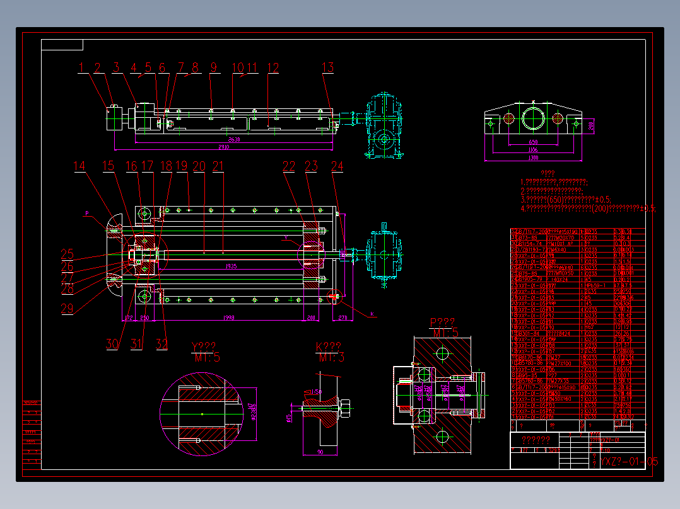Click part callout number 15
This screenshot has height=509, width=680.
(x=108, y=166)
